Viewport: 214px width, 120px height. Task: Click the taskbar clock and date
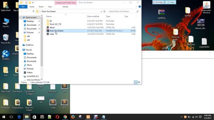[x=208, y=117]
